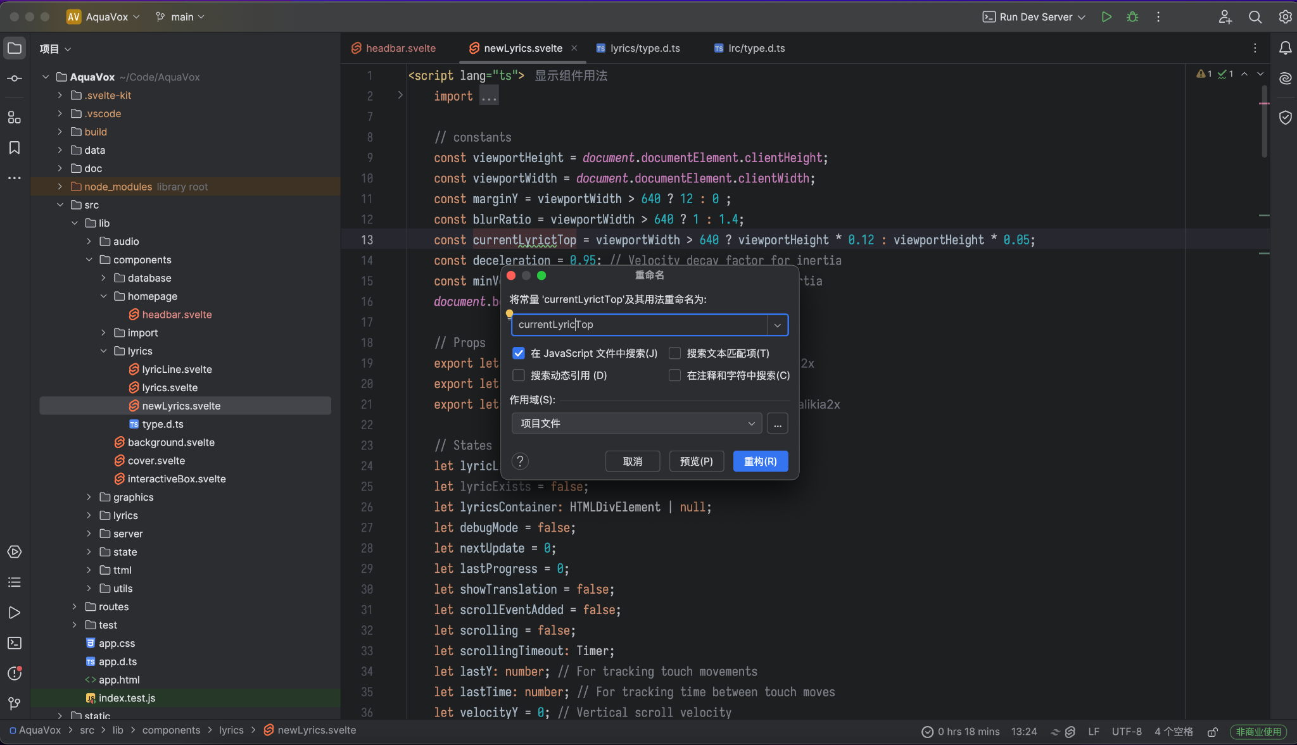The image size is (1297, 745).
Task: Open Search Everywhere with the magnifier icon
Action: 1255,17
